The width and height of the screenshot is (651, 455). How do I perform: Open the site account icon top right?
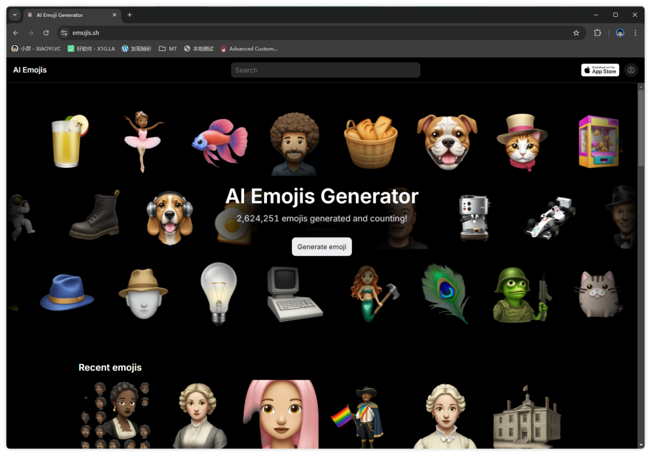pyautogui.click(x=631, y=70)
